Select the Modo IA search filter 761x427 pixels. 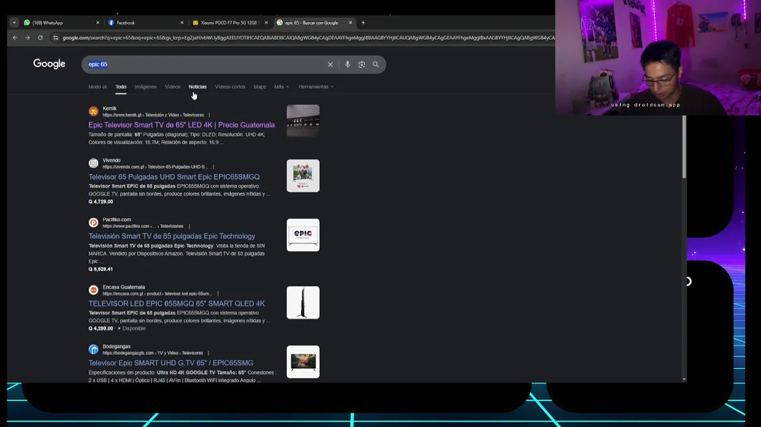click(98, 87)
